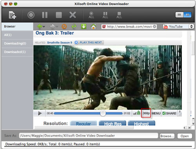The image size is (196, 149).
Task: Select the Browser sidebar tab
Action: coord(17,26)
